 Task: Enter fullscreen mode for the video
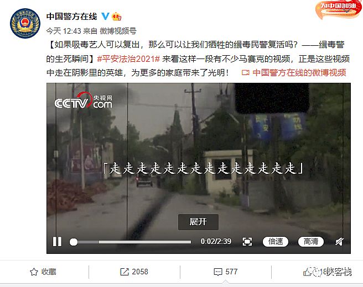point(247,242)
